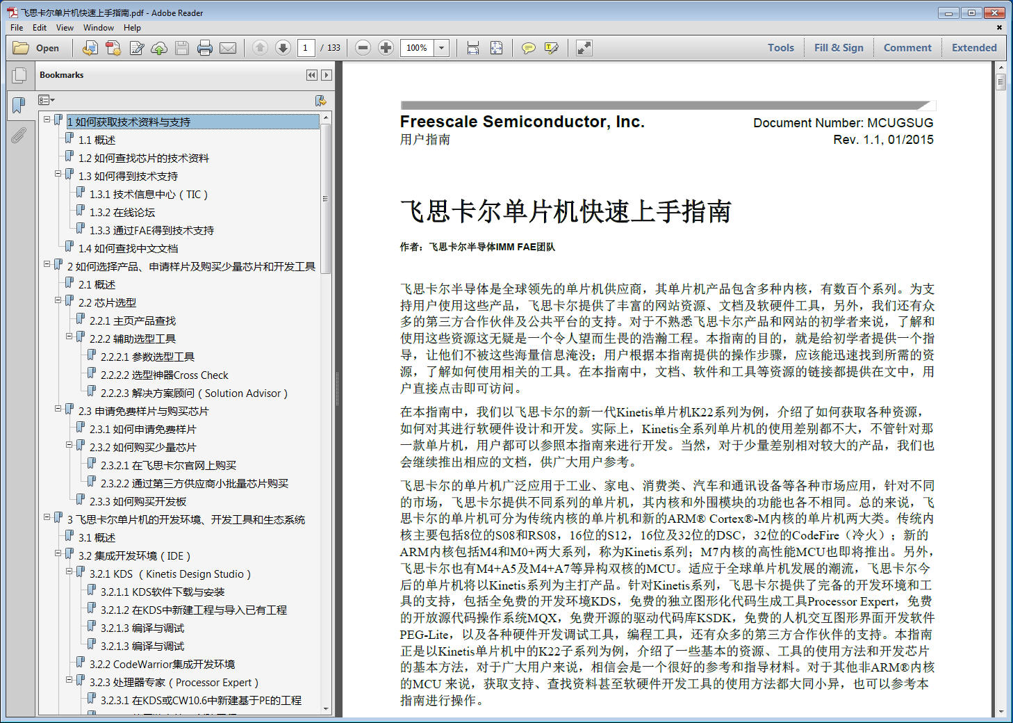Collapse bookmark 2 如何选择产品

(x=47, y=264)
